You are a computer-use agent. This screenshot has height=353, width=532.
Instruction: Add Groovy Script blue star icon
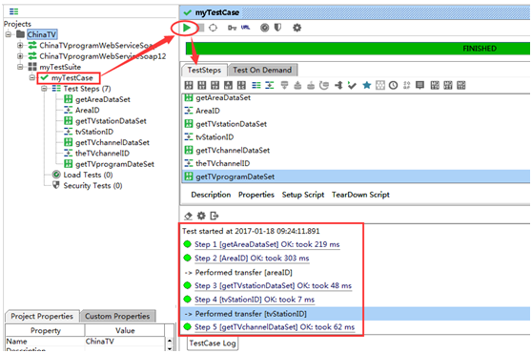pyautogui.click(x=366, y=85)
